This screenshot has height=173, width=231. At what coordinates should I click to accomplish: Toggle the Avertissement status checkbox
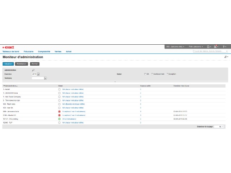click(x=152, y=74)
